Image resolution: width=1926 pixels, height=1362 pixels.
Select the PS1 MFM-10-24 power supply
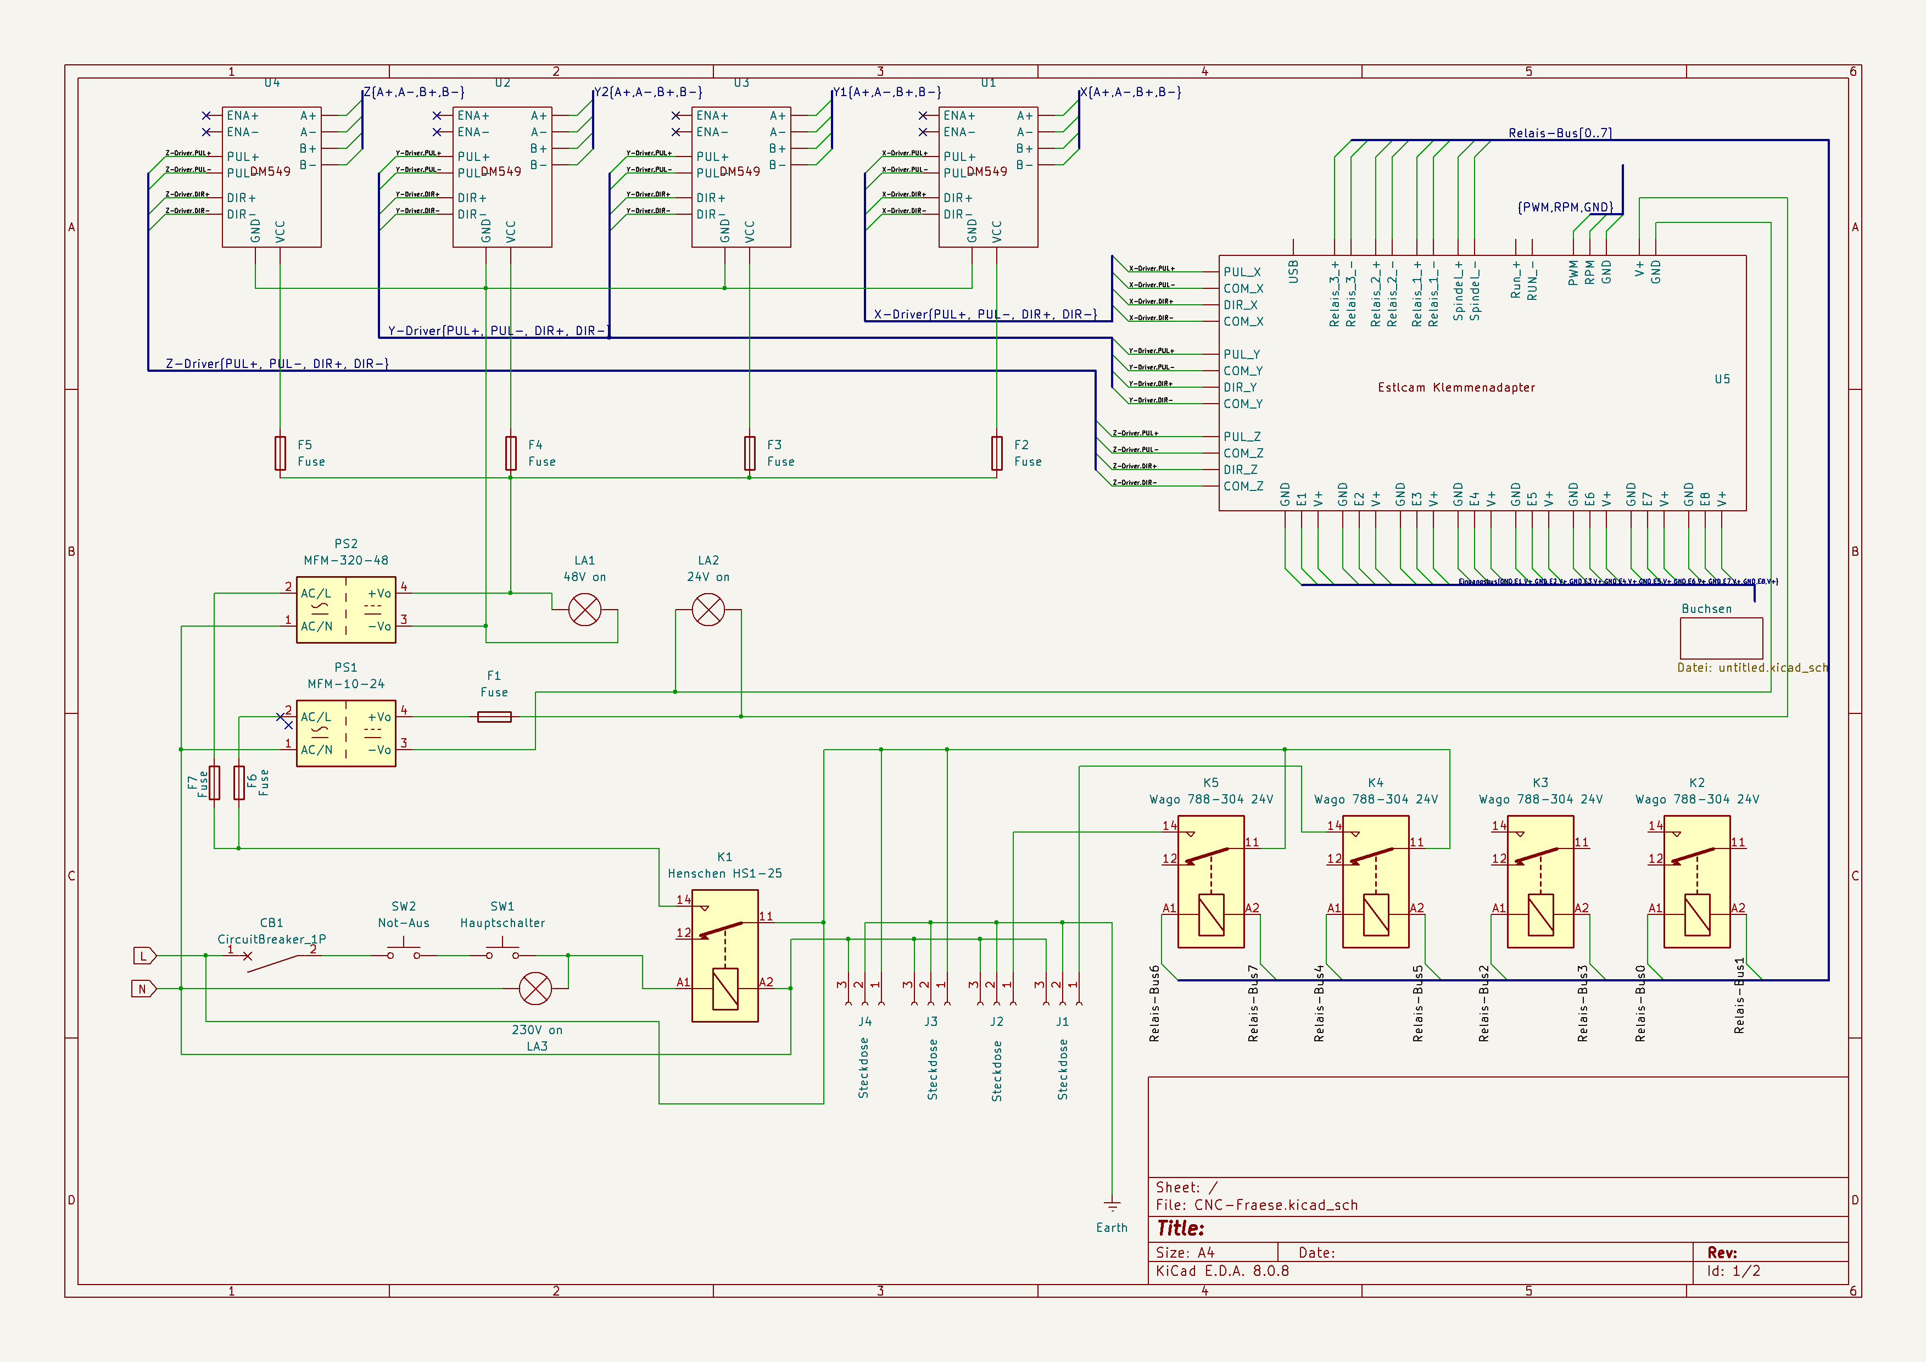(345, 733)
